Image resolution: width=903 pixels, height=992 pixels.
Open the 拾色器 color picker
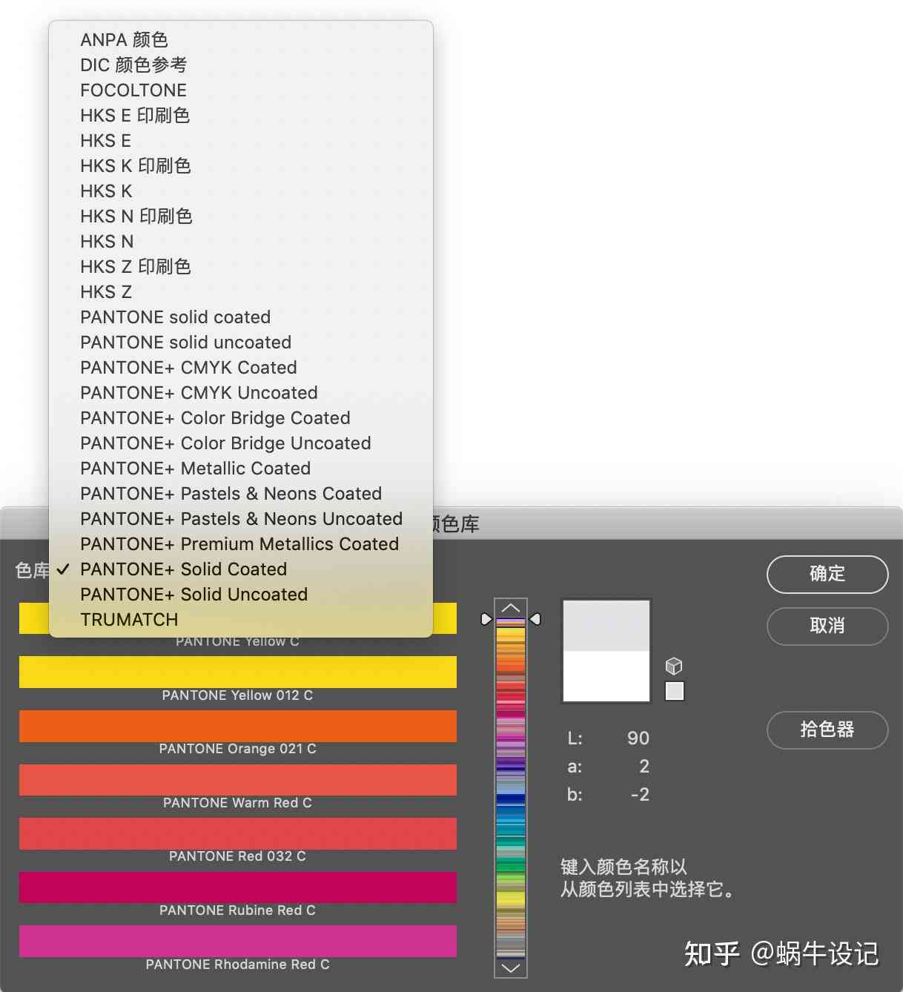coord(827,730)
